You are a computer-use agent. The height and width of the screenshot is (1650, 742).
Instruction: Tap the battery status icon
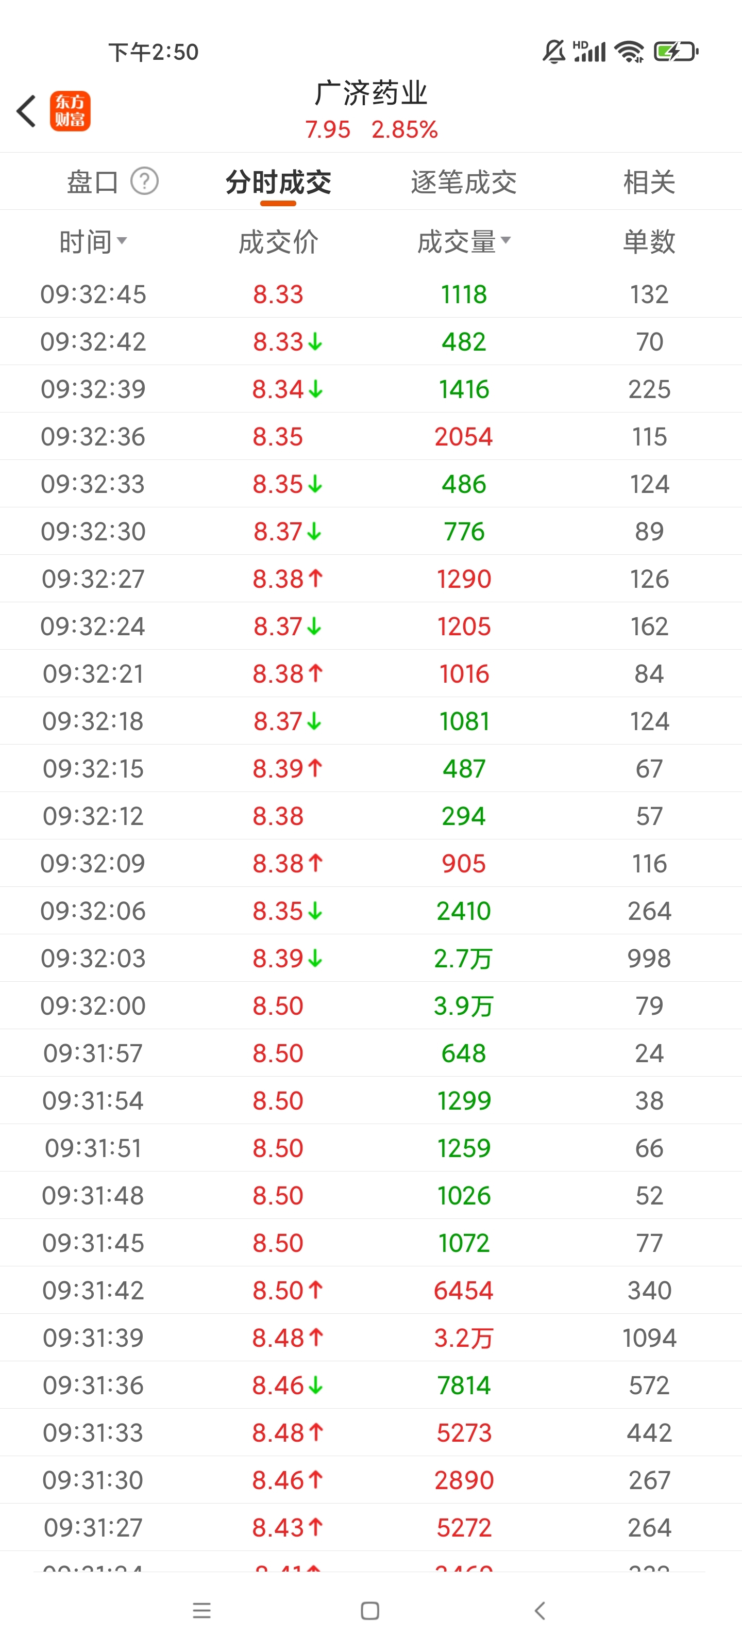(x=676, y=51)
